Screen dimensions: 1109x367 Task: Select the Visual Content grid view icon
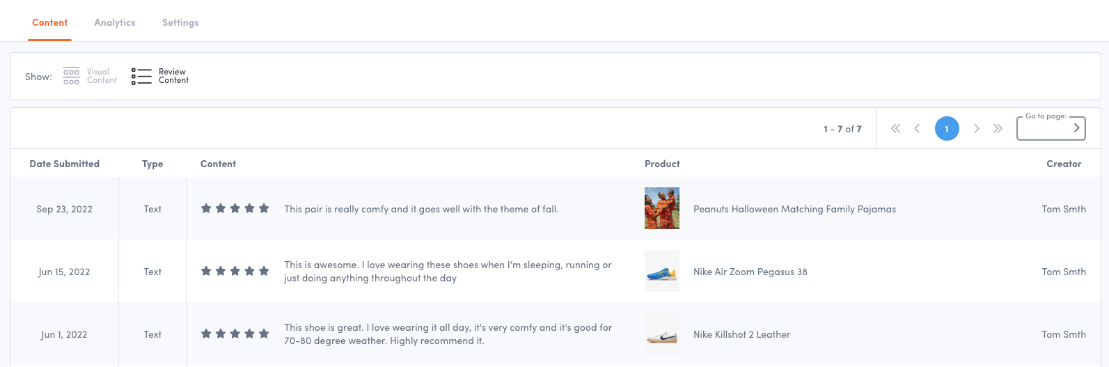(x=71, y=76)
